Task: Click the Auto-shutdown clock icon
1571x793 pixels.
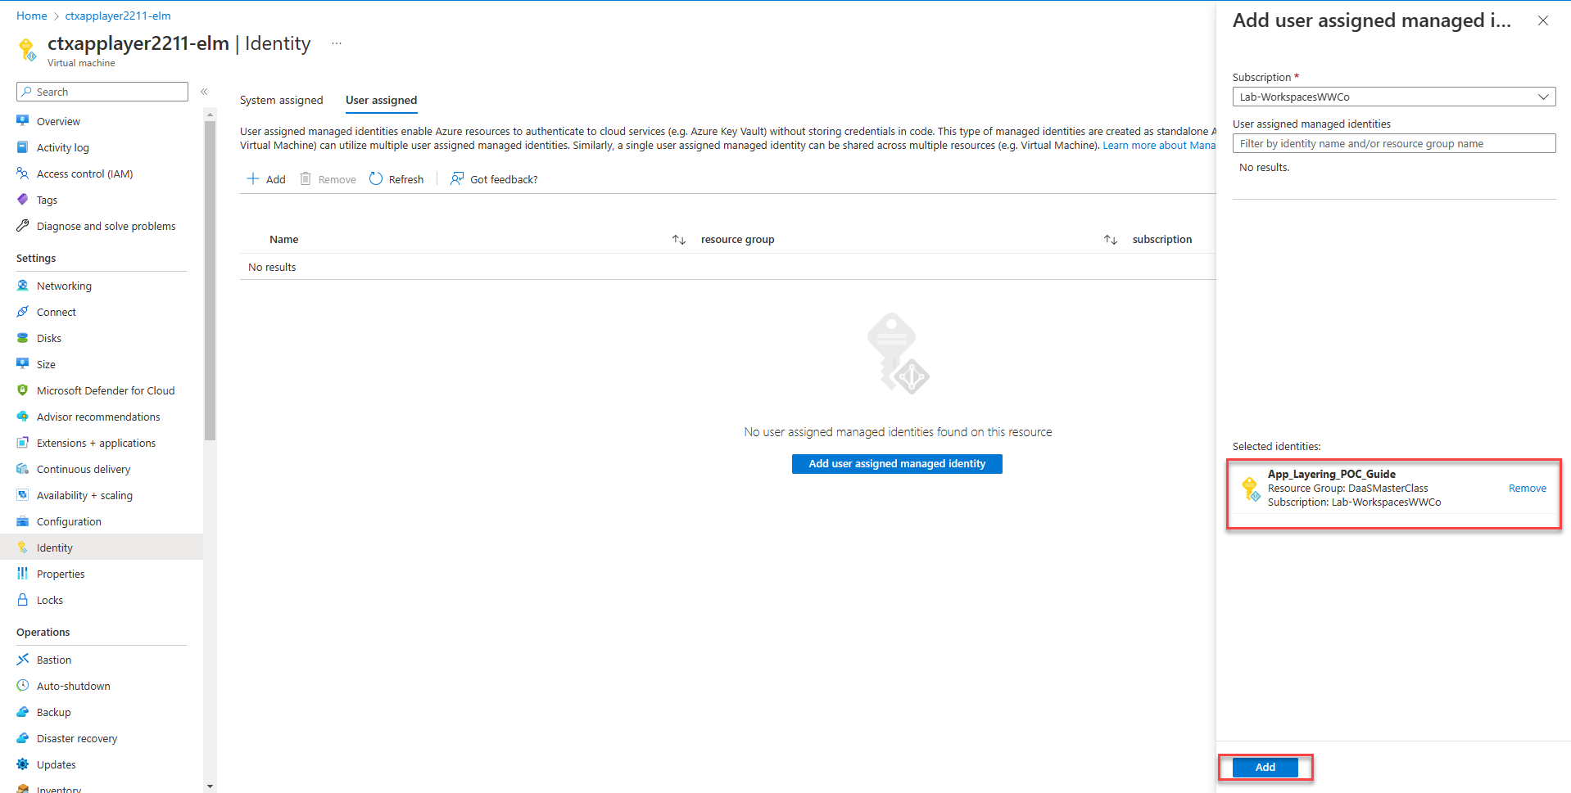Action: [23, 686]
